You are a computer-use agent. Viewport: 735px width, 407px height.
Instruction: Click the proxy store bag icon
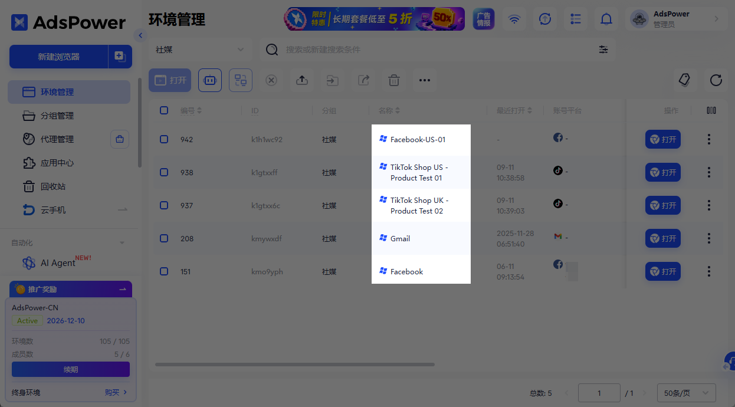point(120,139)
